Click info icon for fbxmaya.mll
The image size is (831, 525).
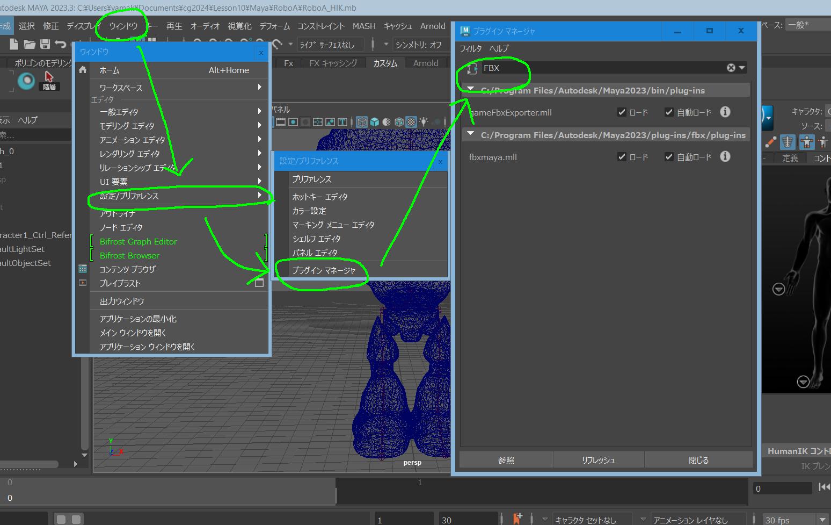click(x=725, y=156)
